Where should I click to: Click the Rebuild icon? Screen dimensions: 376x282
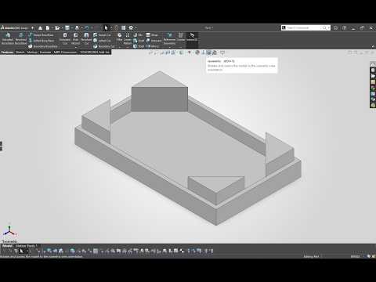(x=117, y=28)
